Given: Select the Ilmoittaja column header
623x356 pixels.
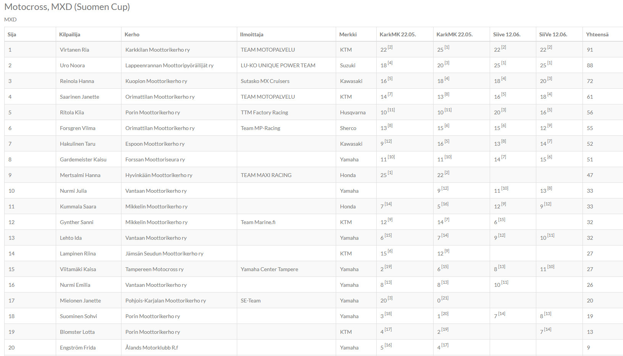Looking at the screenshot, I should [x=251, y=34].
